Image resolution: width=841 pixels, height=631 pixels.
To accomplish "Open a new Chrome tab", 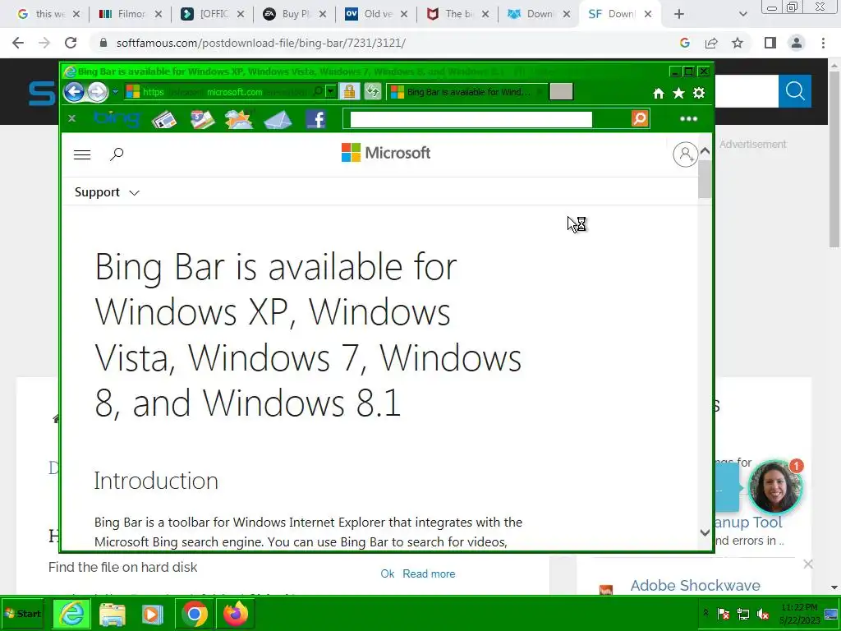I will [x=679, y=15].
